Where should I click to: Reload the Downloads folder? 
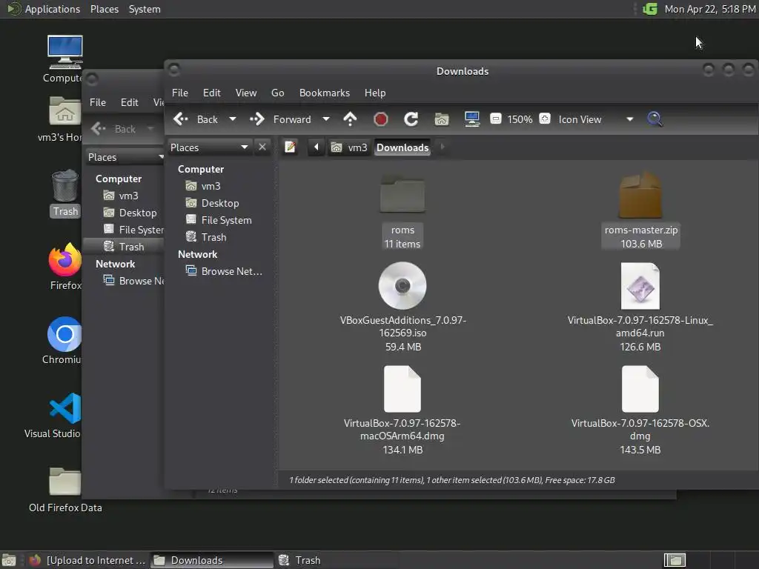click(411, 119)
